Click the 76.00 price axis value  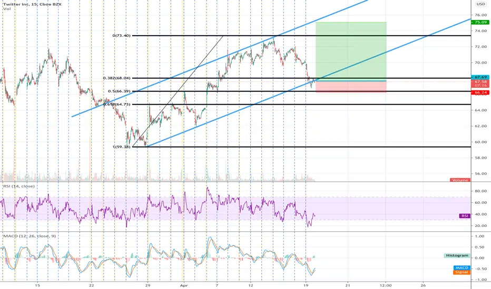pos(480,15)
